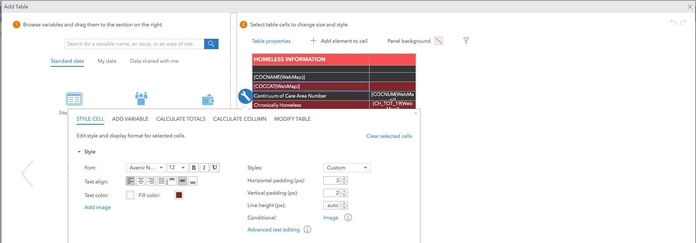
Task: Switch to the ADD VARIABLE tab
Action: [130, 119]
